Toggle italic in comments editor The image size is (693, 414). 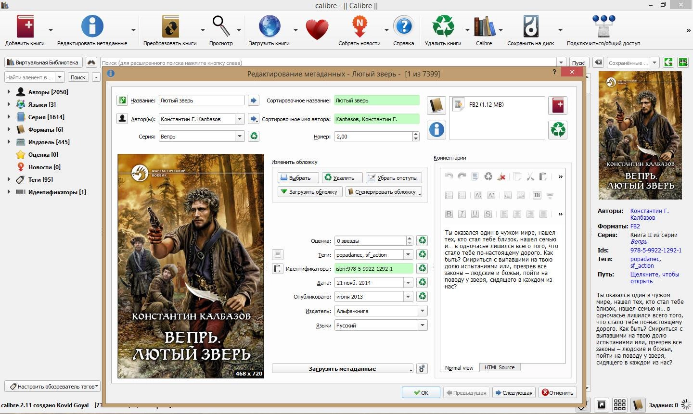pyautogui.click(x=462, y=214)
